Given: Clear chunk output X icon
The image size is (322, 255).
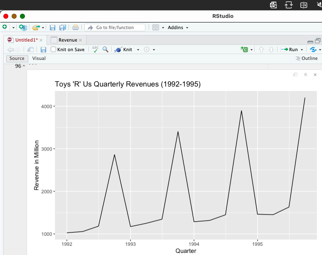Looking at the screenshot, I should (x=315, y=74).
